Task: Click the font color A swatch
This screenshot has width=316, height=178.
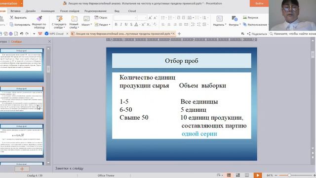Action: click(136, 24)
